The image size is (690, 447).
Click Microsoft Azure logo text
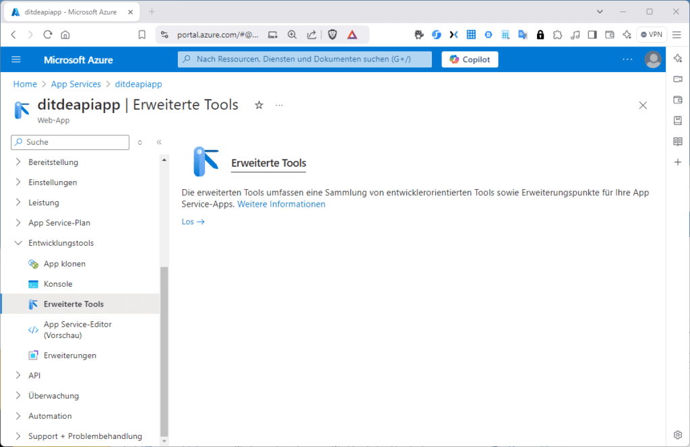78,60
